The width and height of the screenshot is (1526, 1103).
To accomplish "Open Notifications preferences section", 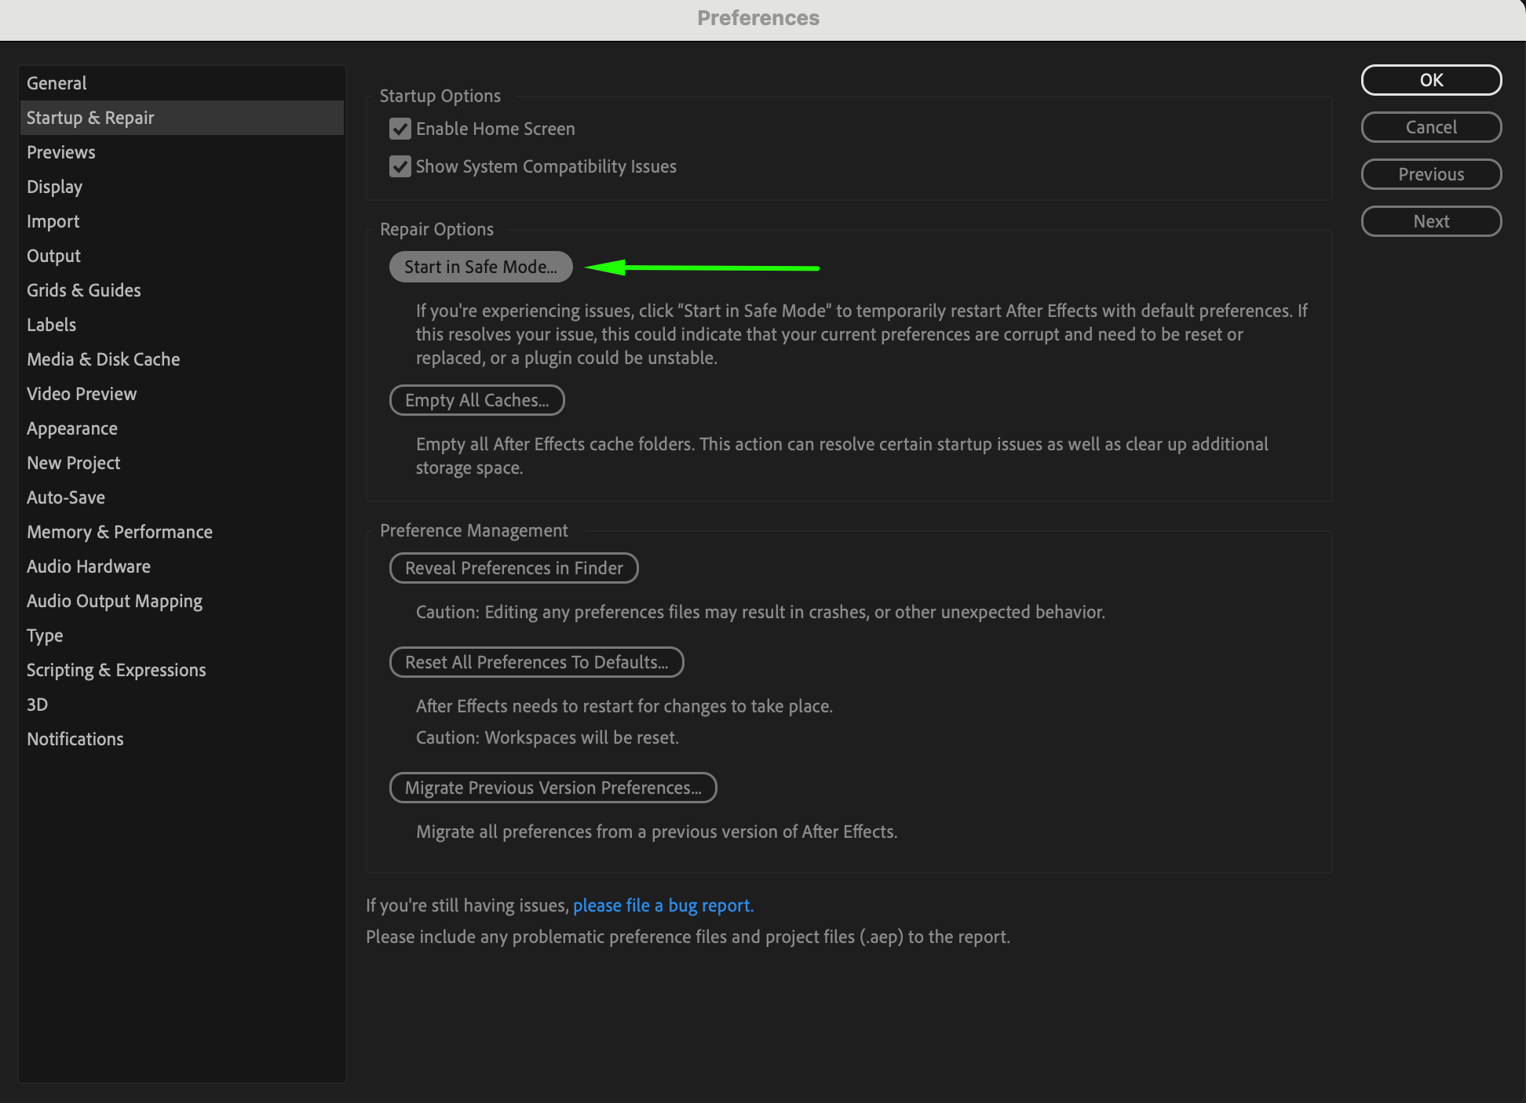I will pyautogui.click(x=75, y=739).
